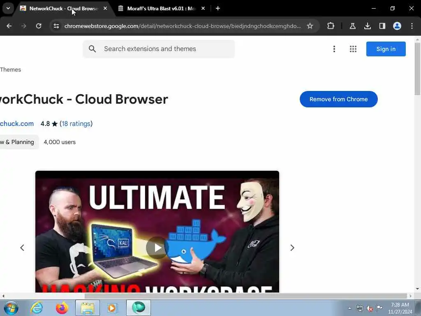
Task: Go back using the browser back arrow
Action: point(9,26)
